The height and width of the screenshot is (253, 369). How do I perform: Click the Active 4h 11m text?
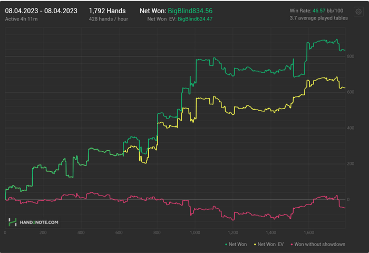click(x=21, y=19)
